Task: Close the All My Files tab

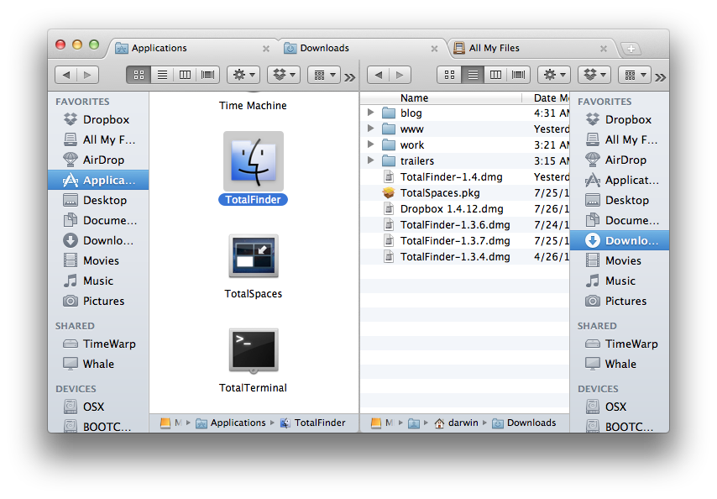Action: [604, 49]
